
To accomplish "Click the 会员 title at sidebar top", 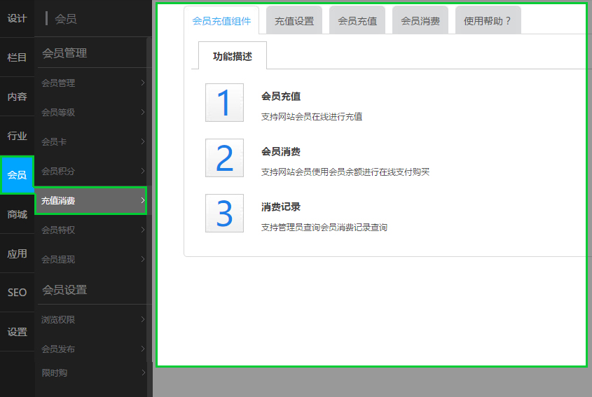I will coord(66,18).
